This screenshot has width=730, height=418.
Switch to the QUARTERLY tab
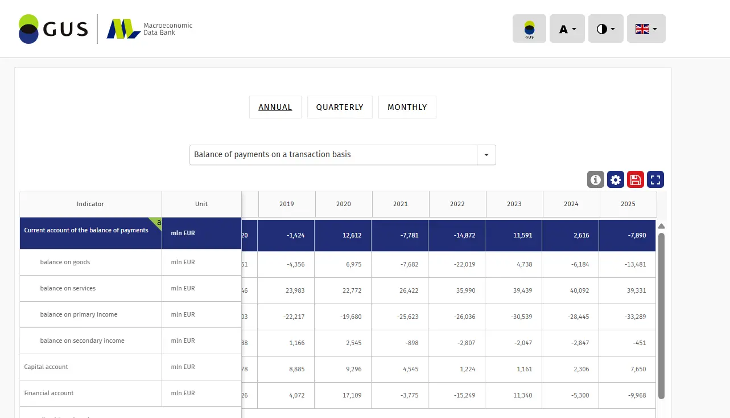[x=340, y=107]
